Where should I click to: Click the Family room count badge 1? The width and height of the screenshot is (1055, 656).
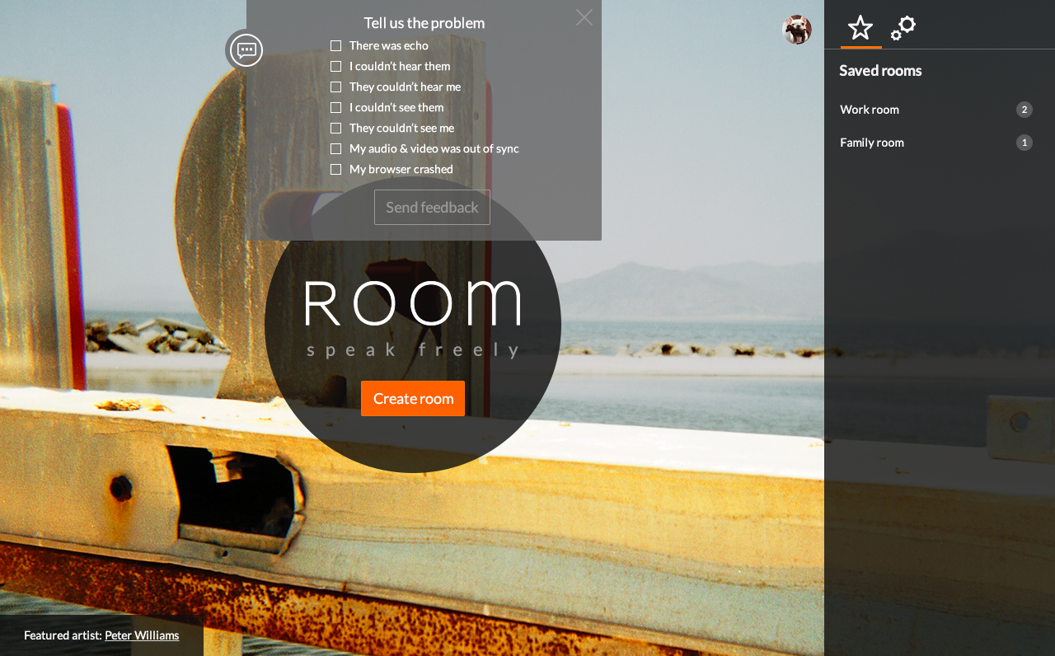[x=1025, y=143]
